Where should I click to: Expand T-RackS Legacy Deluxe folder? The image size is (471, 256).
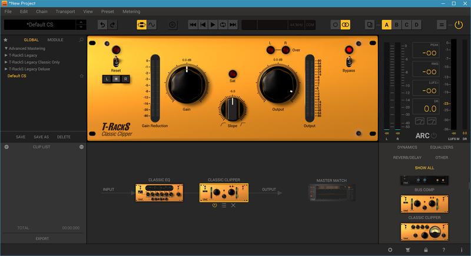(x=6, y=69)
